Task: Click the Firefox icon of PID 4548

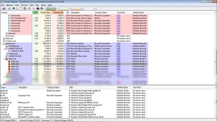Action: (9, 69)
